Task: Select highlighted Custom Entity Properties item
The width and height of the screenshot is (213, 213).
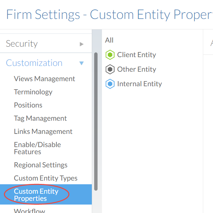Action: 36,195
